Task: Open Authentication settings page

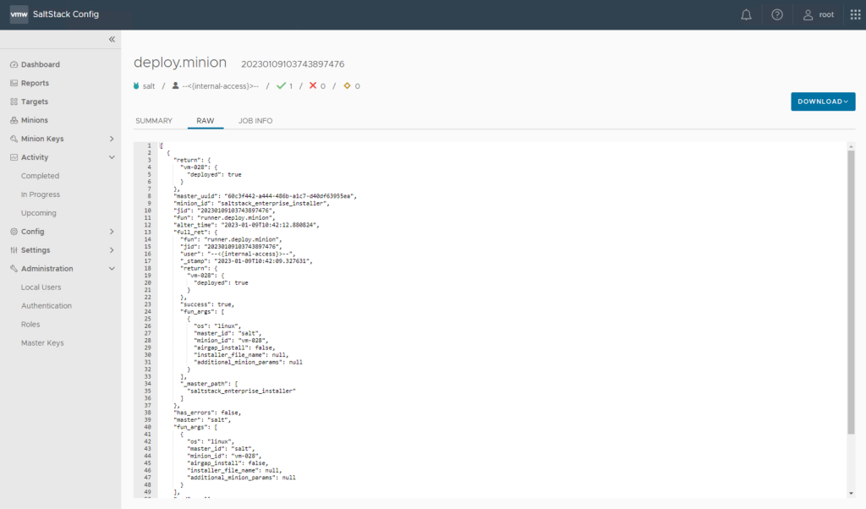Action: click(x=47, y=305)
